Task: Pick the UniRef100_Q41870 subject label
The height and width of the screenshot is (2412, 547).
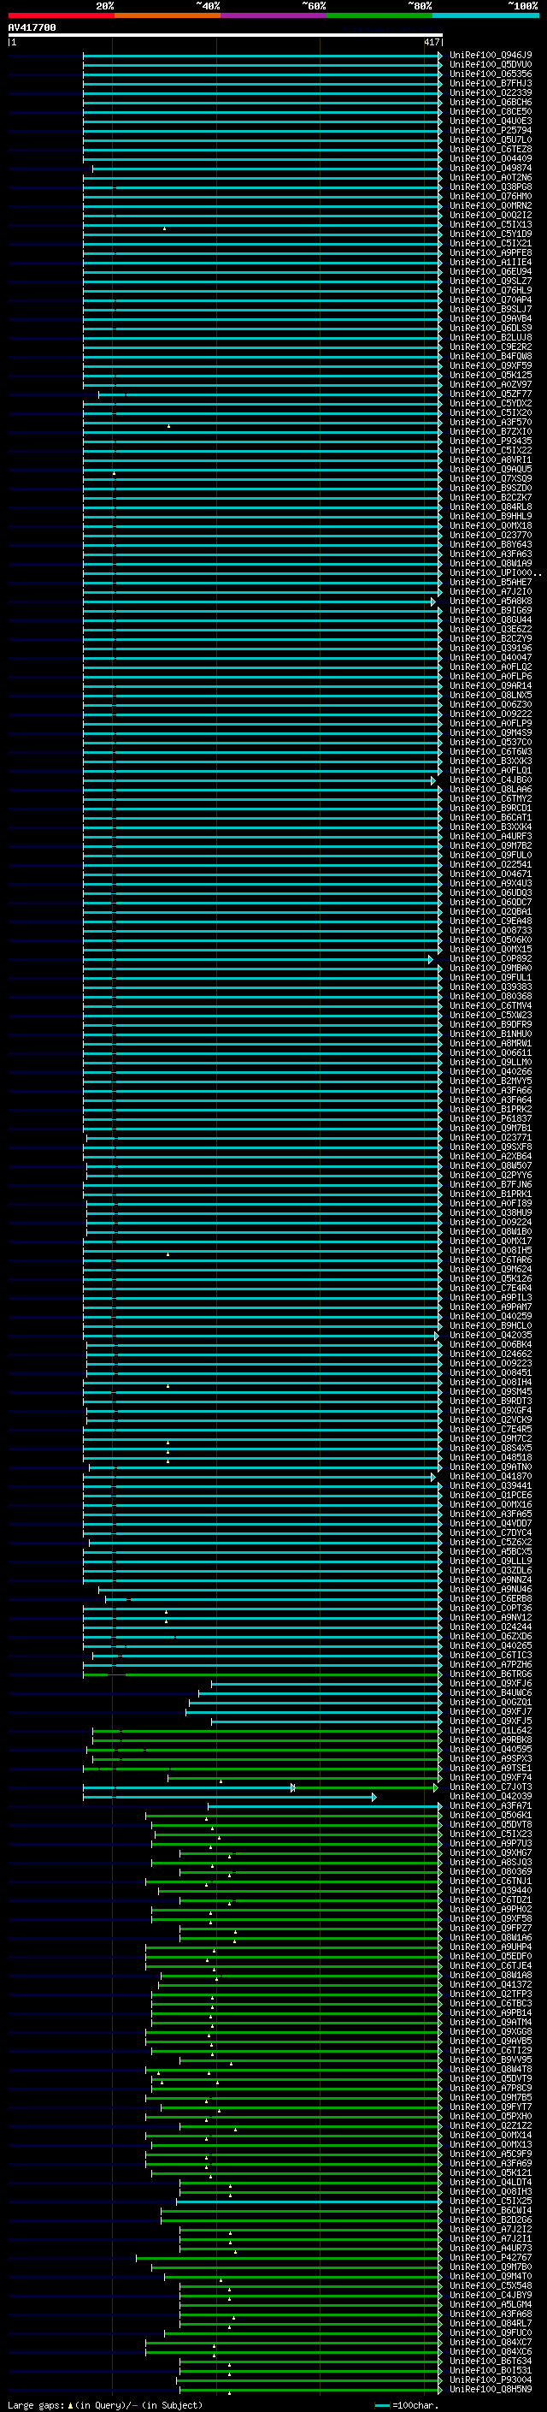Action: coord(491,1477)
